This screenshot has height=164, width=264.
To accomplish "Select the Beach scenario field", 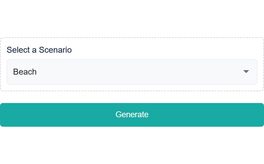I will click(x=132, y=72).
